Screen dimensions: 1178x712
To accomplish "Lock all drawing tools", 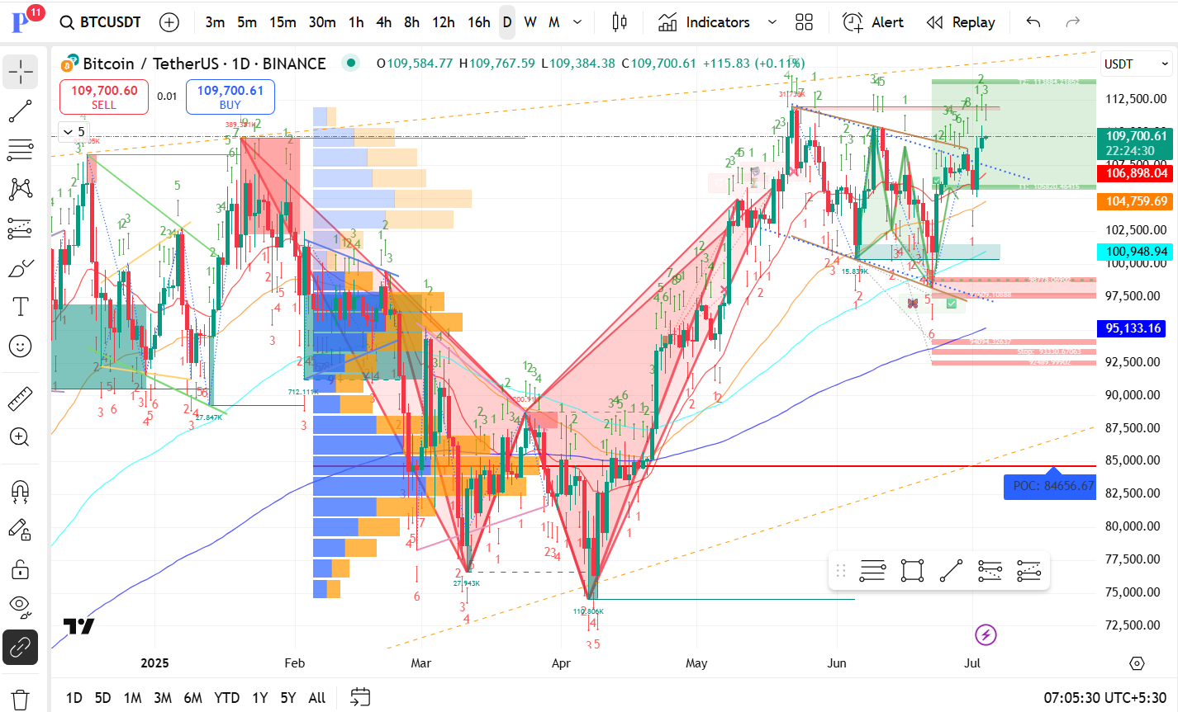I will click(x=21, y=569).
